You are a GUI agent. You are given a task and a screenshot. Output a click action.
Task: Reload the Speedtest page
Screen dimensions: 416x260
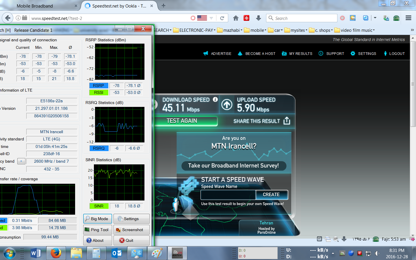tap(222, 18)
